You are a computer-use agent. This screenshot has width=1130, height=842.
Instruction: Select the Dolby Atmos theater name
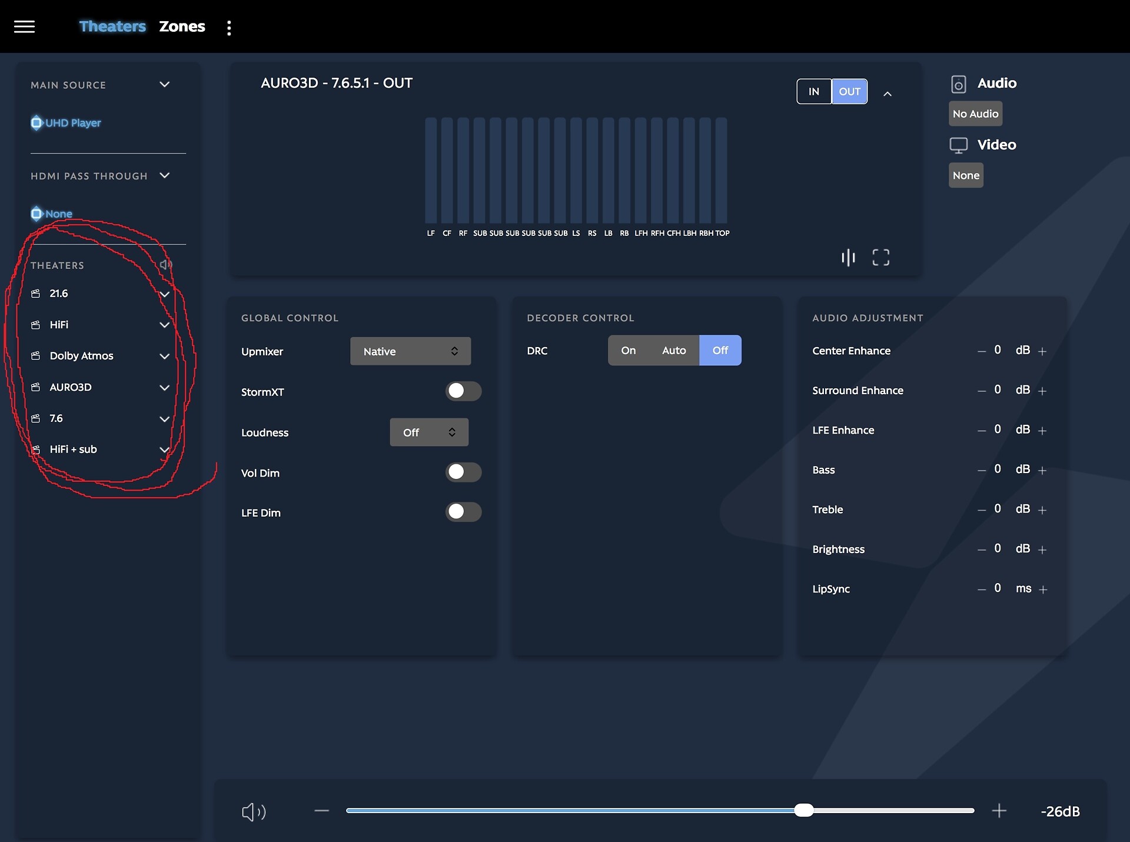(x=81, y=356)
